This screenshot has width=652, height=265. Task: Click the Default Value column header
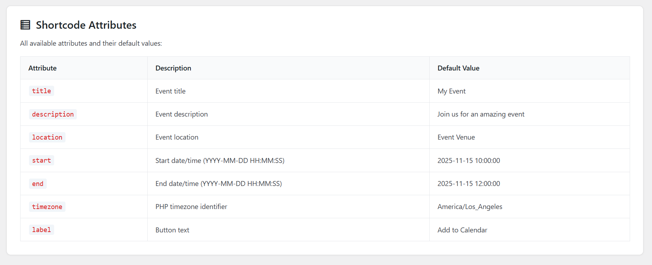458,68
